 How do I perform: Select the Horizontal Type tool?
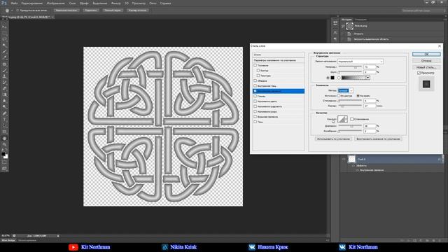(4, 120)
